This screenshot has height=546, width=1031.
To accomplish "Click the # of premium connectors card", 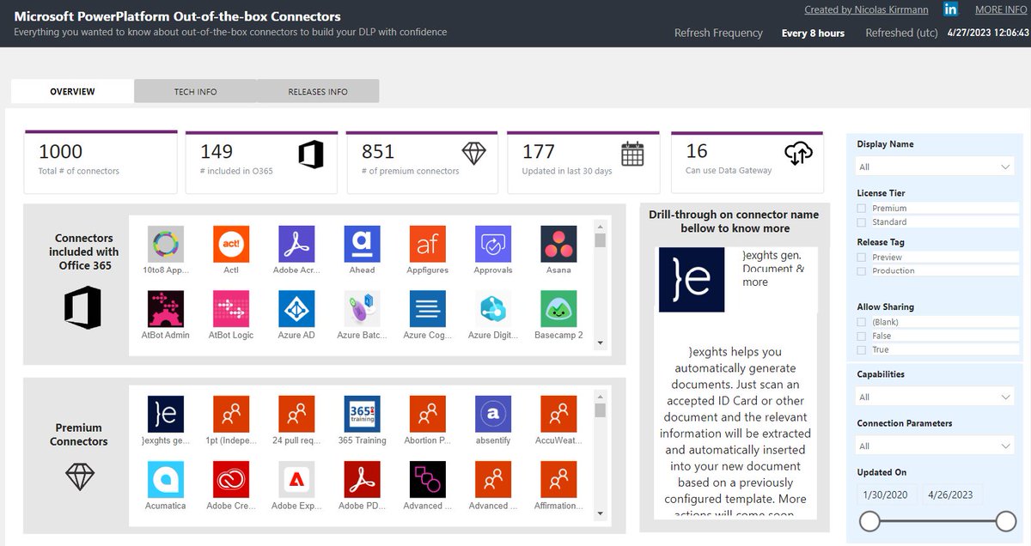I will pyautogui.click(x=423, y=161).
